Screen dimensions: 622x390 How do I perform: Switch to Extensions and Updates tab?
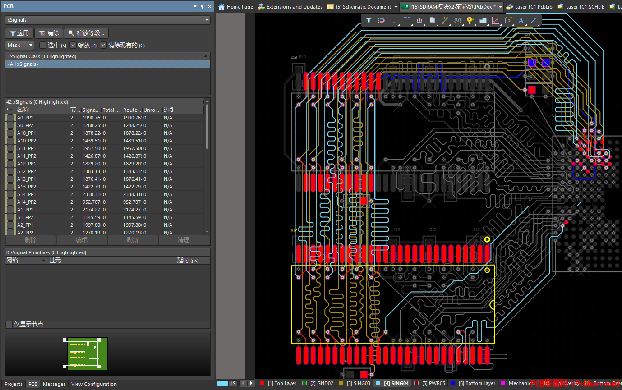290,7
